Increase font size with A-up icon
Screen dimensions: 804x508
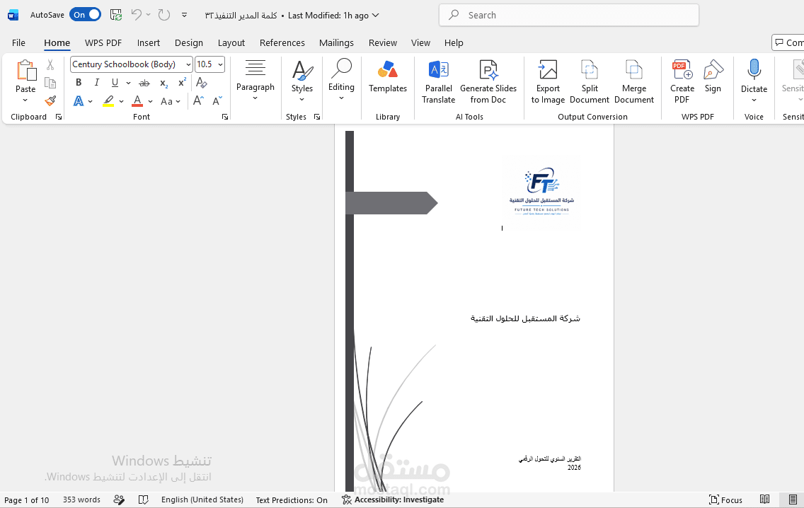[198, 101]
